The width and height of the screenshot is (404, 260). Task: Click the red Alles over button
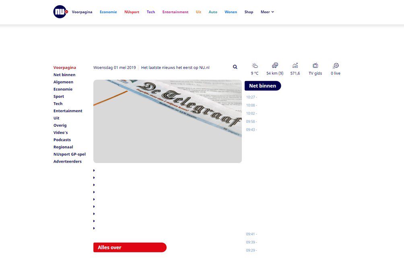tap(130, 248)
